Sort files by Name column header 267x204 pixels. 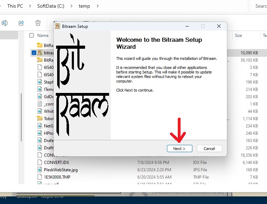[x=43, y=36]
